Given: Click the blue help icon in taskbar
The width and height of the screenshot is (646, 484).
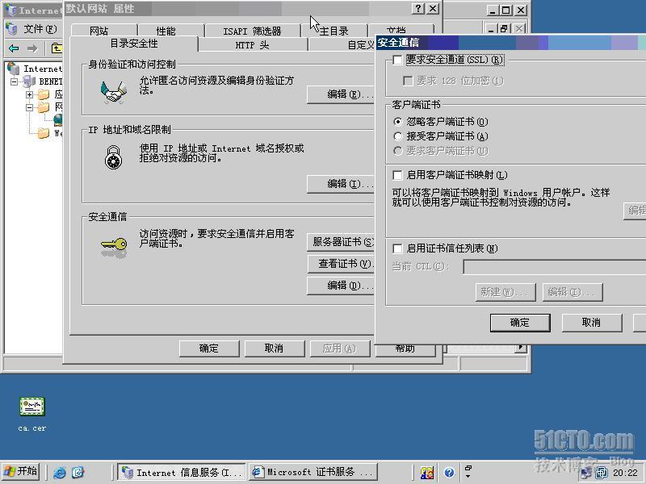Looking at the screenshot, I should click(449, 473).
